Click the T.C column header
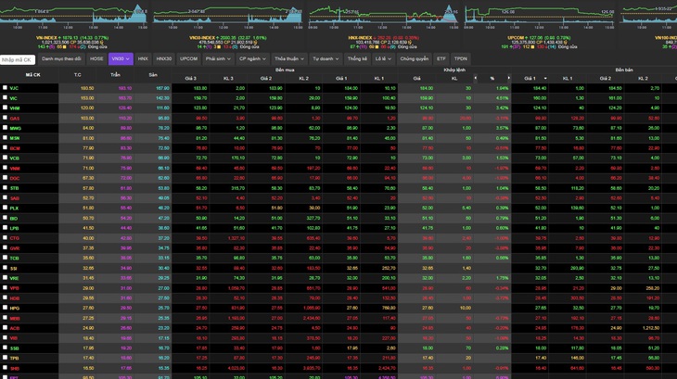This screenshot has width=677, height=379. pos(77,74)
